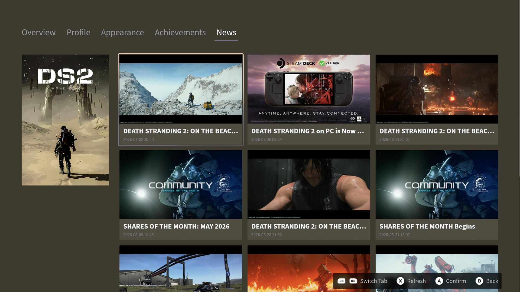This screenshot has width=520, height=292.
Task: Select headline "DEATH STRANDING 2 on PC is Now …"
Action: point(308,131)
